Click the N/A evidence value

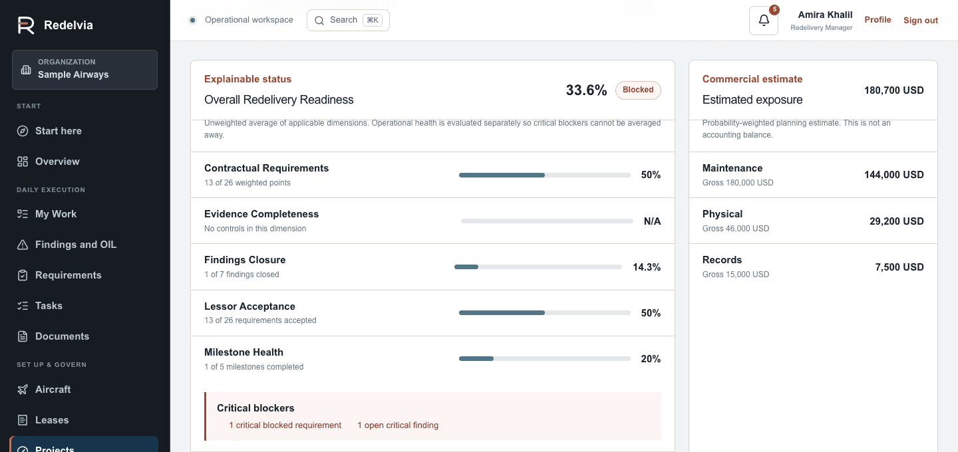point(652,221)
